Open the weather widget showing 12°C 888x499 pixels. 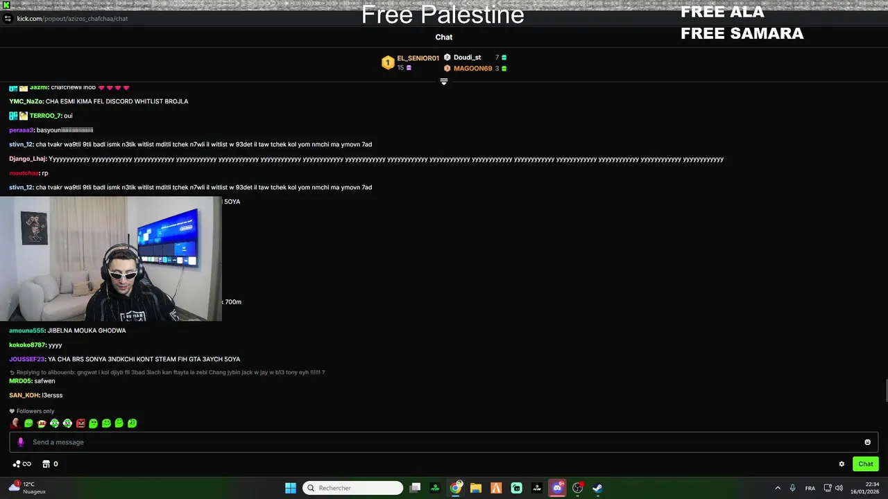tap(26, 488)
